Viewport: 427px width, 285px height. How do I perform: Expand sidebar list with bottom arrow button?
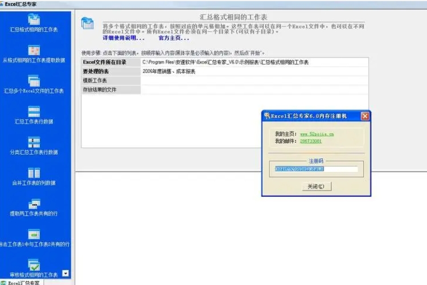65,273
